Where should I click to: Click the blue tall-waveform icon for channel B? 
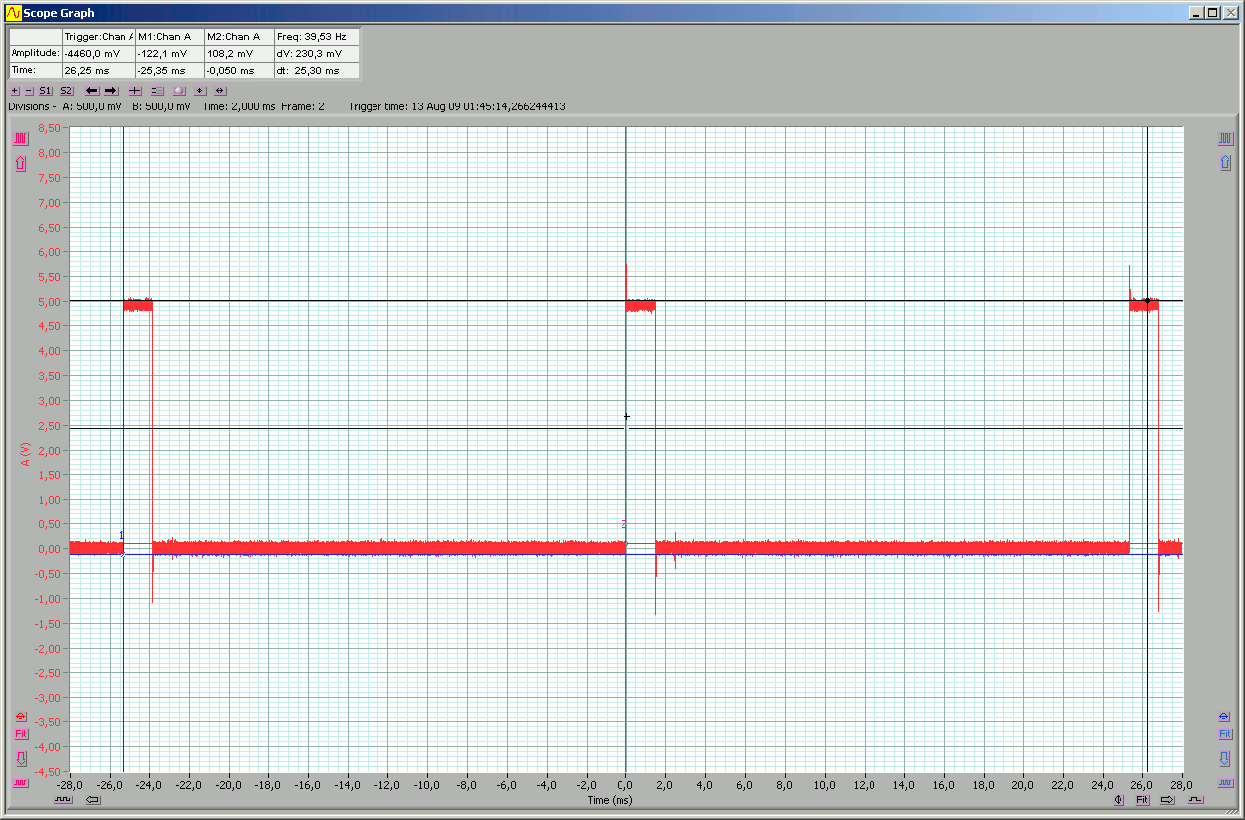pos(1226,139)
